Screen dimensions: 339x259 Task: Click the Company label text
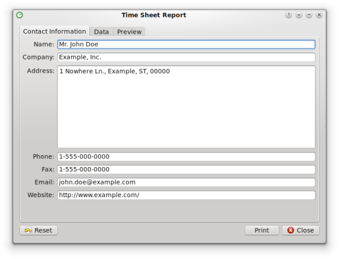click(38, 58)
